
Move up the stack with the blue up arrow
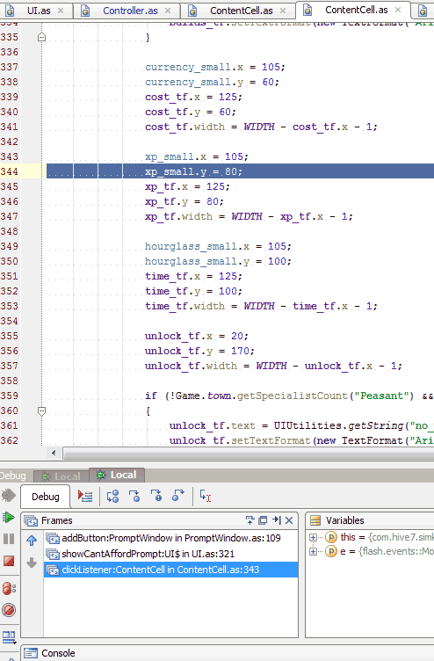[x=32, y=540]
